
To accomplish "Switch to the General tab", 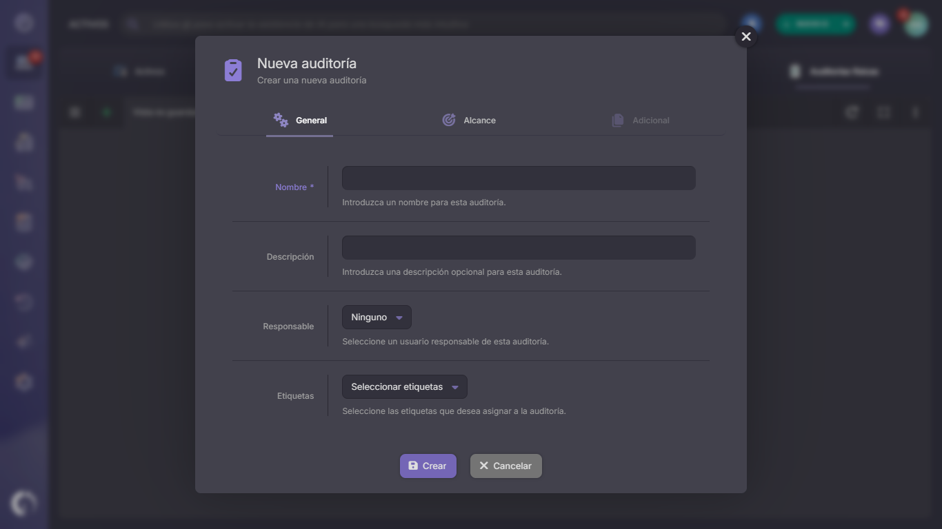I will pyautogui.click(x=300, y=120).
